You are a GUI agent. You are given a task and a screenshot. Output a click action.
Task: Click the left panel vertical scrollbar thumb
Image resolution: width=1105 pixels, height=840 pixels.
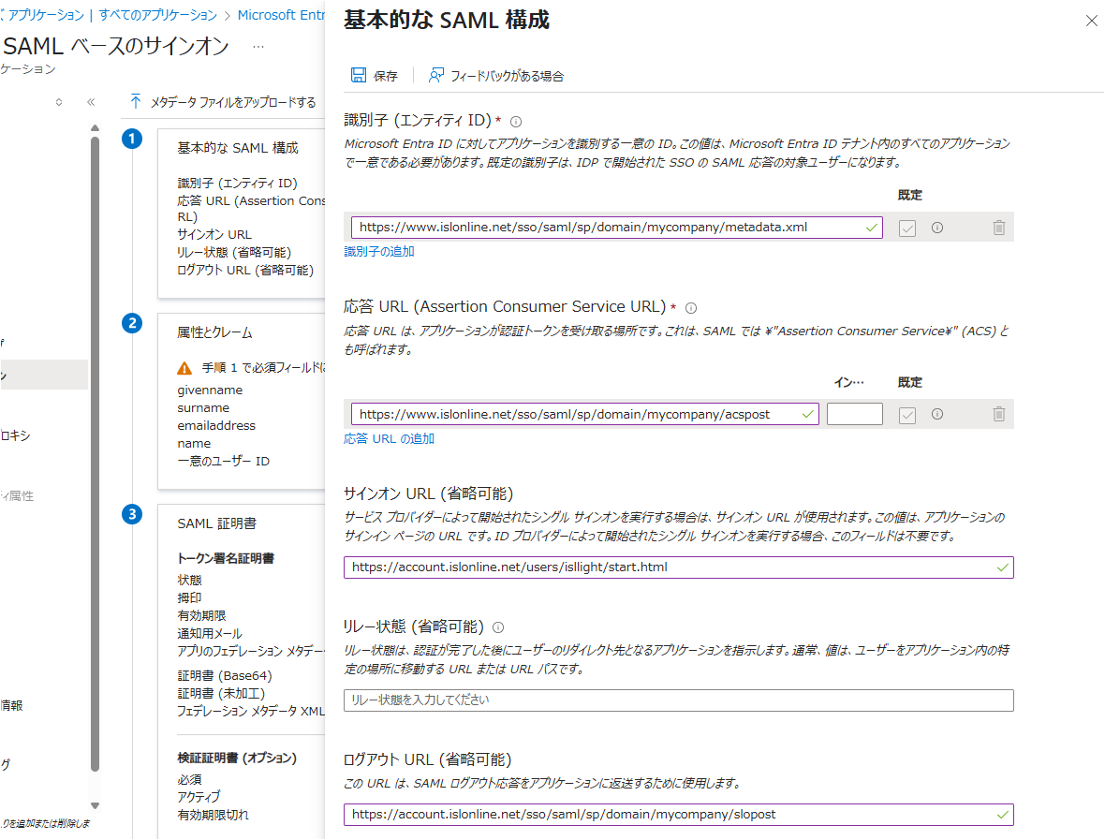coord(96,454)
